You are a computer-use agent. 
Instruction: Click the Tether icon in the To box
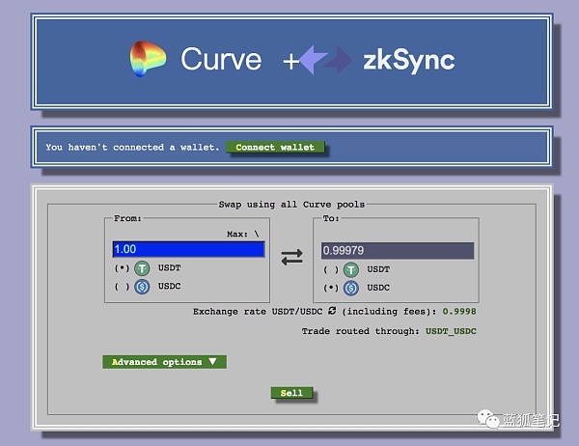tap(350, 269)
